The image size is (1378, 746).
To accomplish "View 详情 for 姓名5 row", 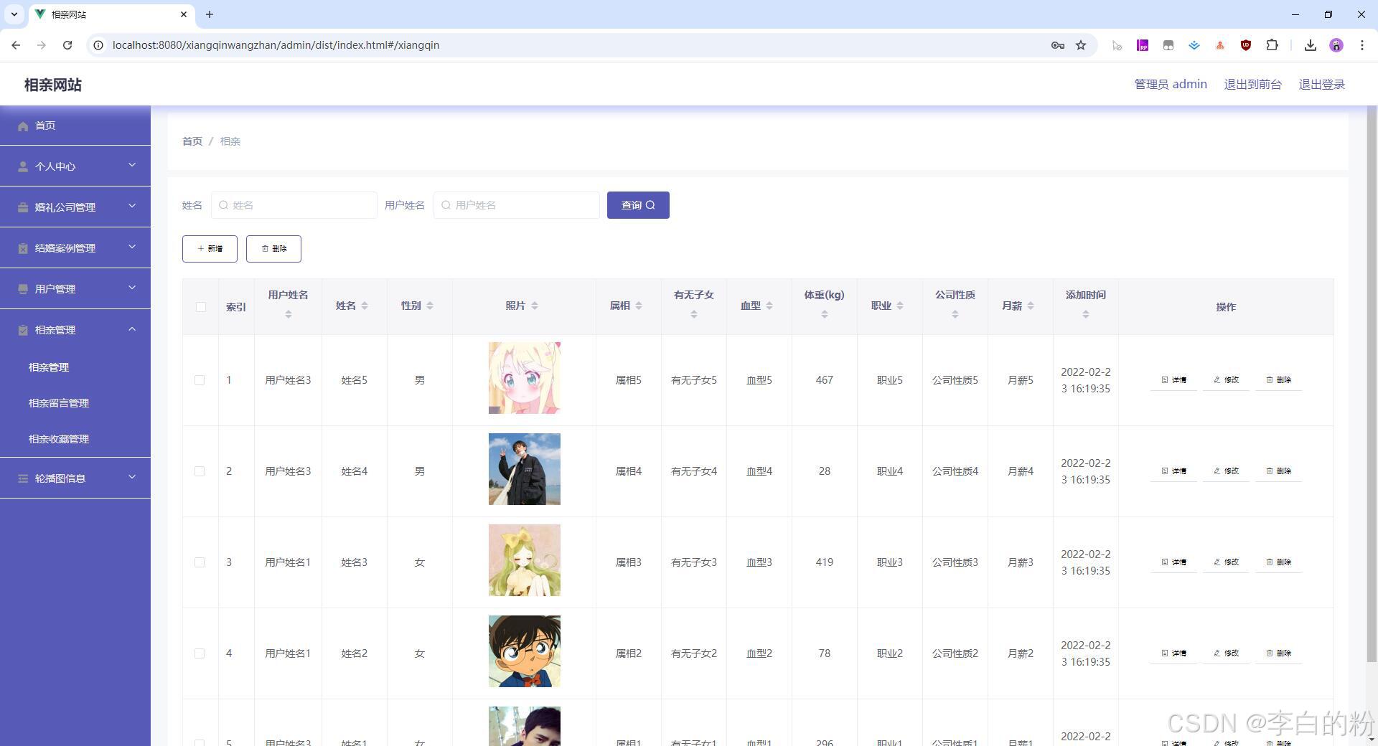I will click(x=1173, y=380).
